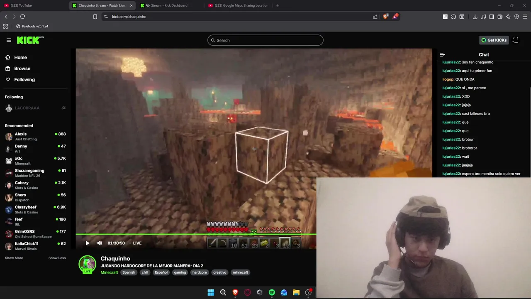Open Paletools bookmark in bookmarks bar
This screenshot has width=531, height=299.
tap(32, 26)
